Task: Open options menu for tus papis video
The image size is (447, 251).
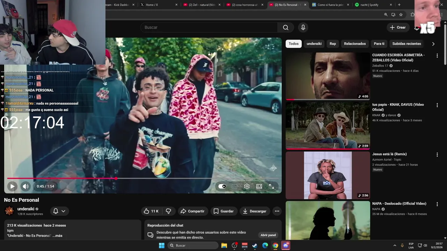Action: (x=437, y=105)
